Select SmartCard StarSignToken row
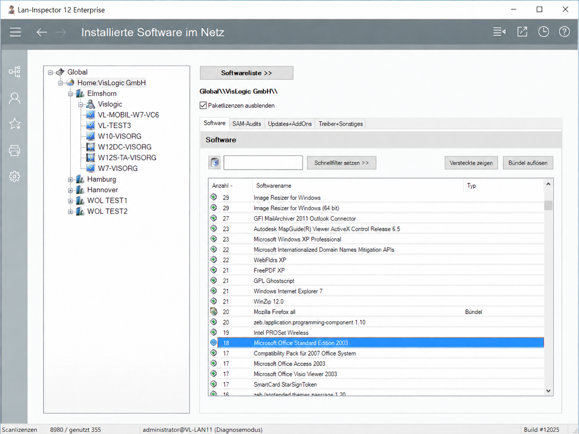This screenshot has width=579, height=434. tap(376, 384)
